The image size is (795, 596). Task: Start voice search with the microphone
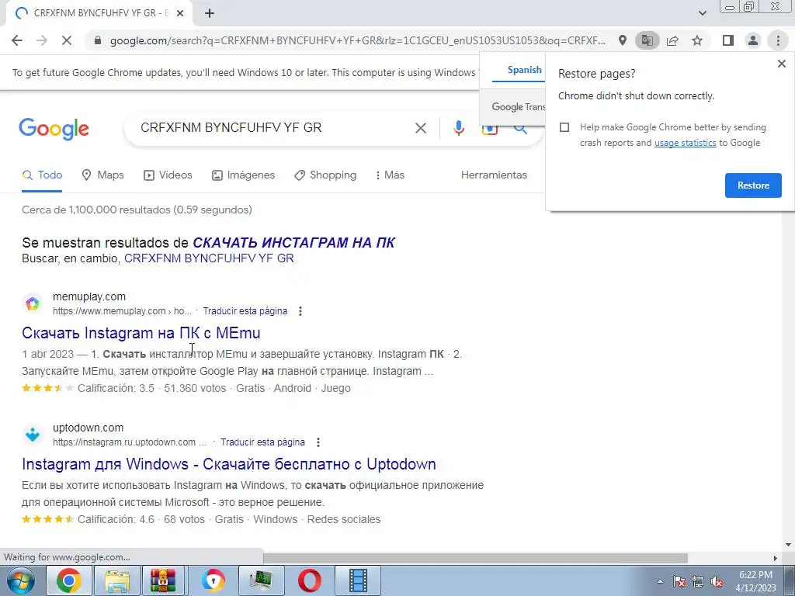click(x=458, y=128)
